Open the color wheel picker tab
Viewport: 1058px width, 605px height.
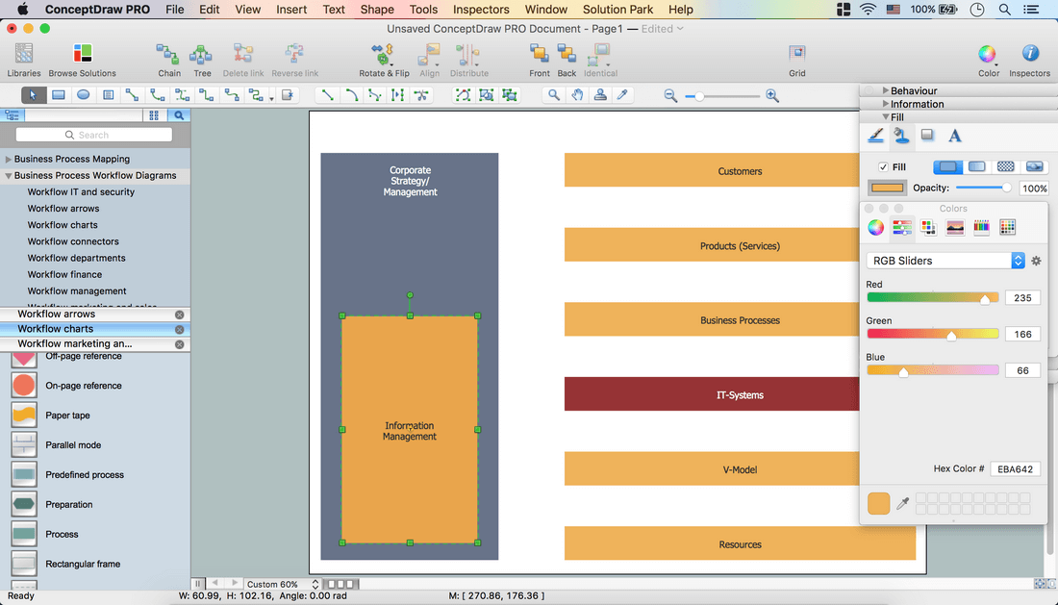click(x=876, y=228)
